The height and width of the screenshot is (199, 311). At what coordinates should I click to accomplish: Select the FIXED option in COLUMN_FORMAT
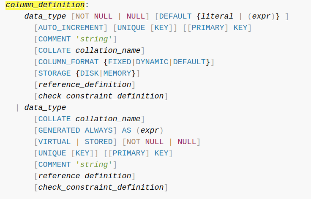[120, 62]
